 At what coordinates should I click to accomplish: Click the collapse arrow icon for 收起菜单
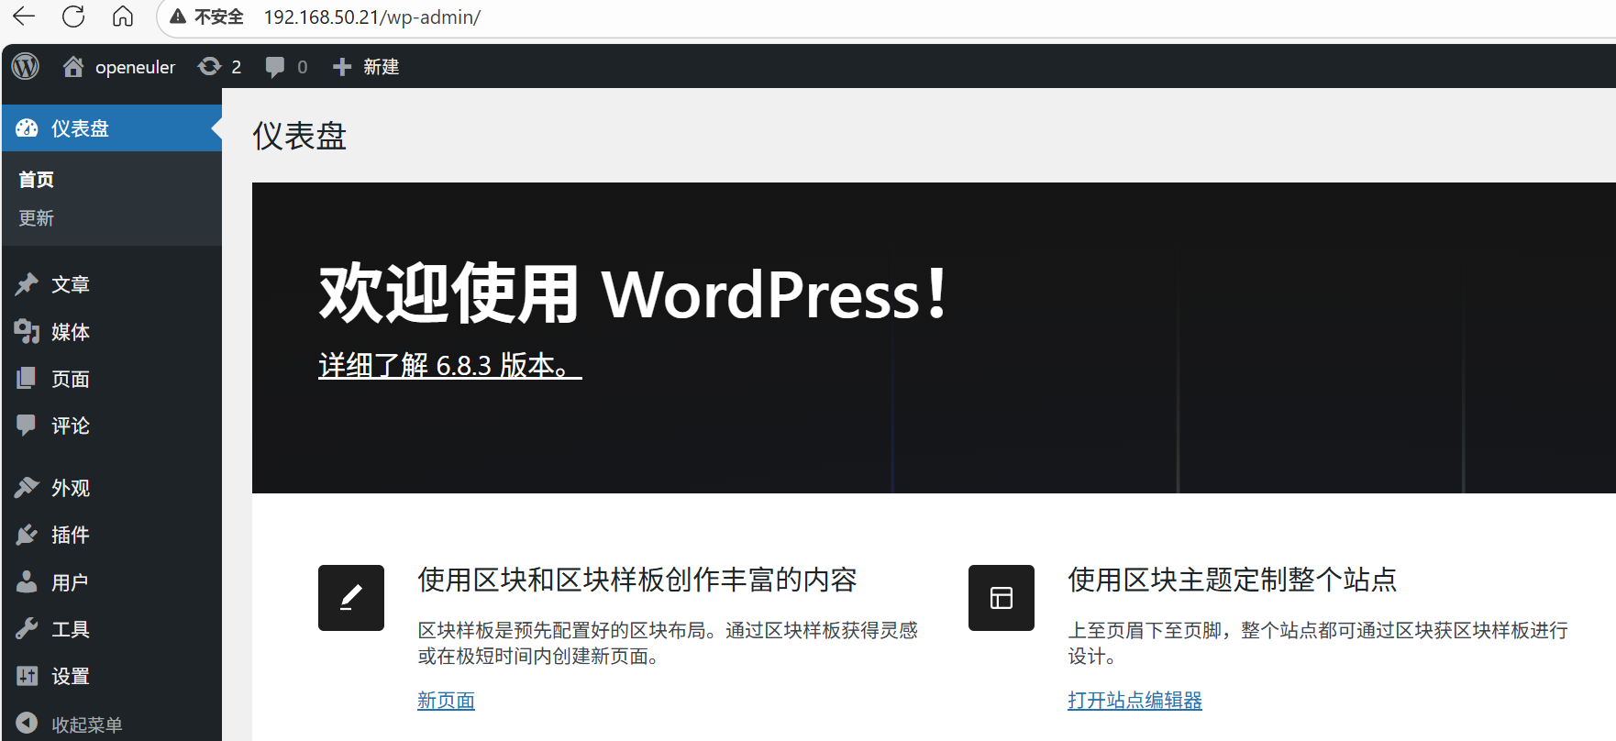pos(27,724)
